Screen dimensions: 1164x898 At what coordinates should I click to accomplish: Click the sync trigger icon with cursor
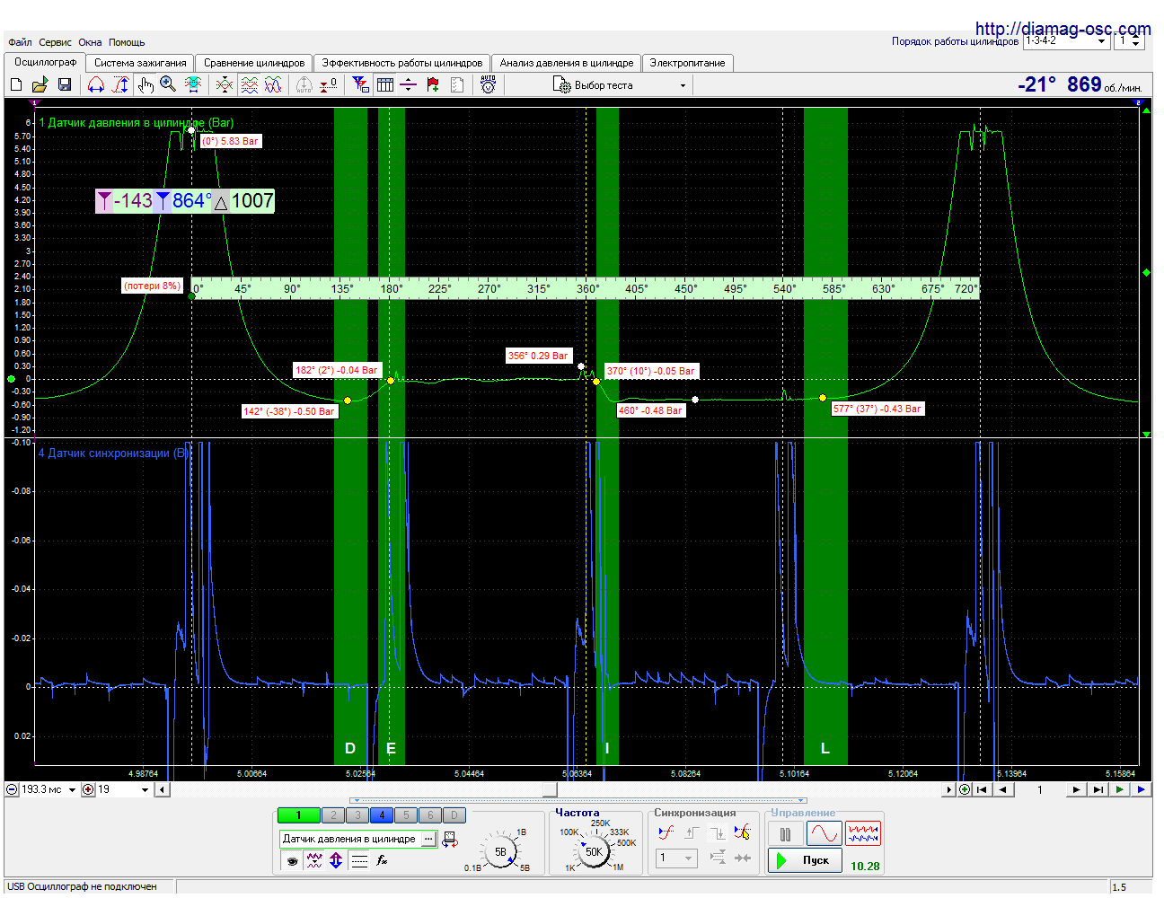pos(742,832)
